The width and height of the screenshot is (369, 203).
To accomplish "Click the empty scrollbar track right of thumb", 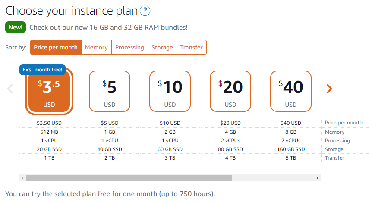I will tap(273, 178).
